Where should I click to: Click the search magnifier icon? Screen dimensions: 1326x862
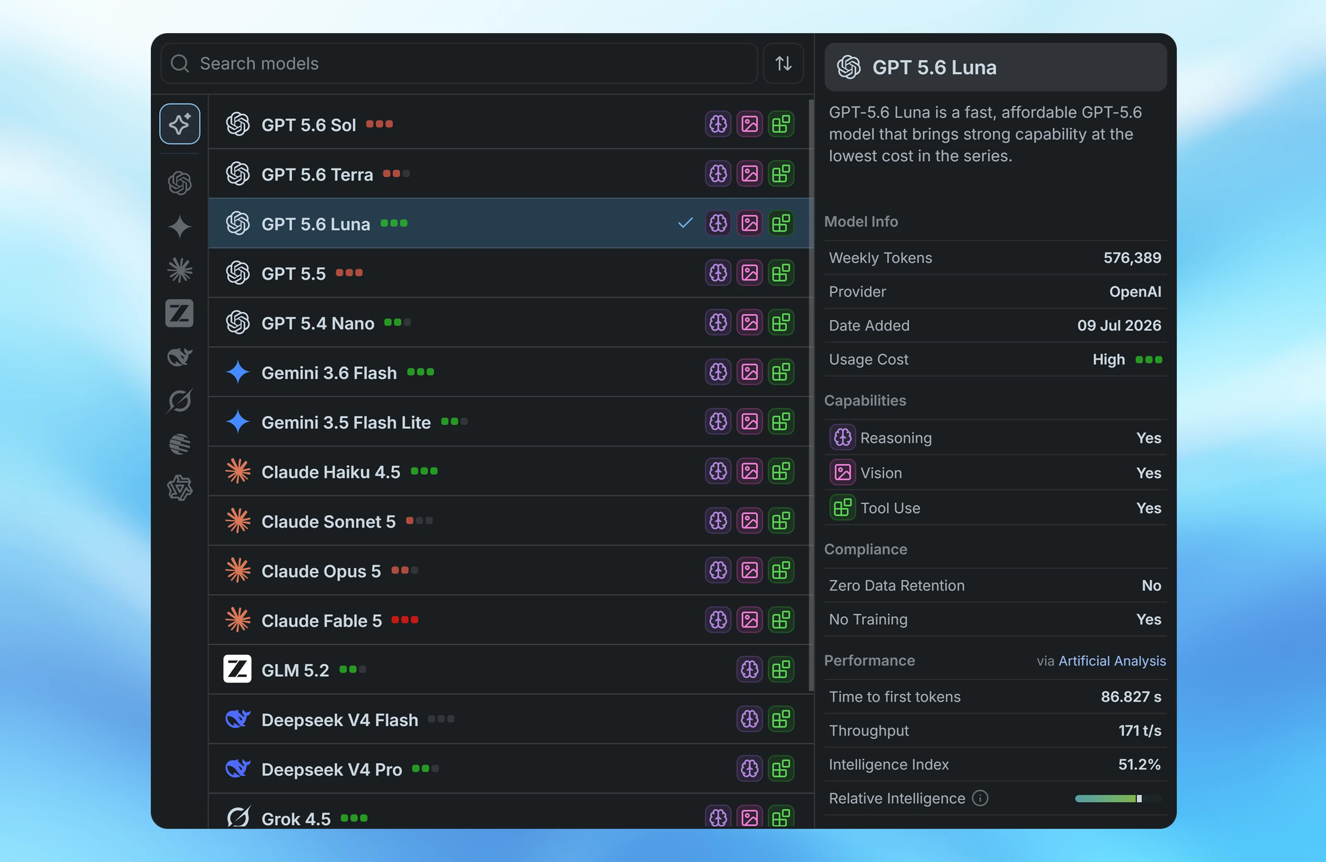[x=179, y=63]
